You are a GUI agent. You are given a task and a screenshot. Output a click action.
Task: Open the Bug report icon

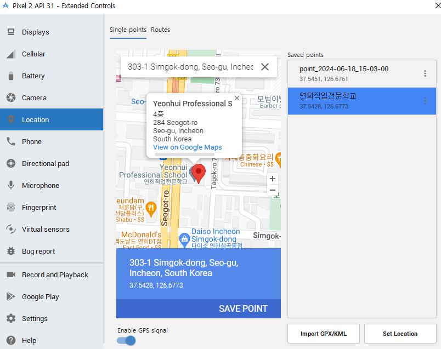pyautogui.click(x=11, y=251)
